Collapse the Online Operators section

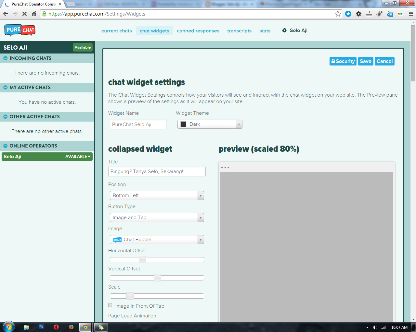tap(5, 146)
